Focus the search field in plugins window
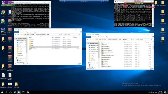168x94 pixels. [144, 39]
